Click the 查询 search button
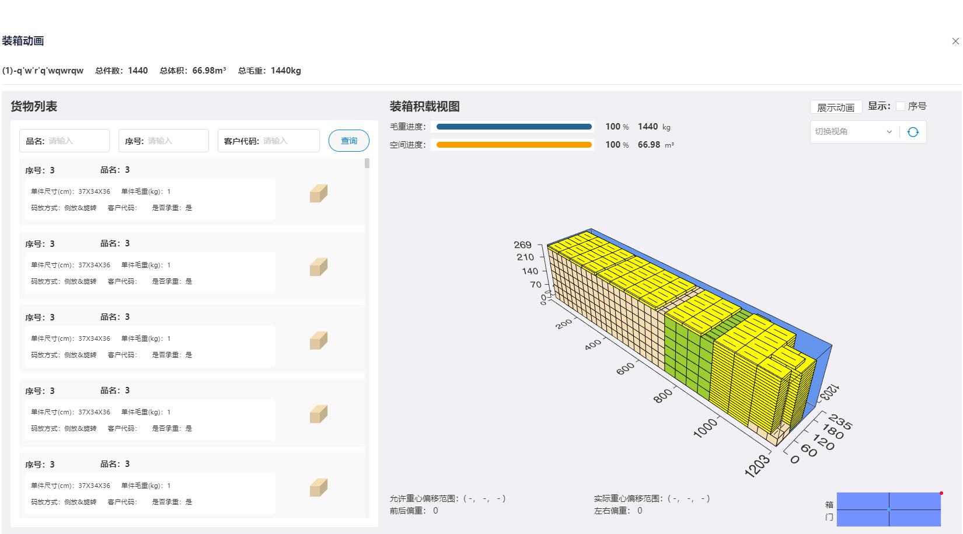The height and width of the screenshot is (534, 963). (x=348, y=140)
